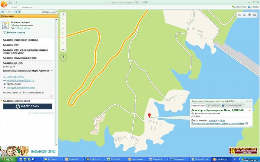260x162 pixels.
Task: Open the Справочники dropdown
Action: [49, 12]
